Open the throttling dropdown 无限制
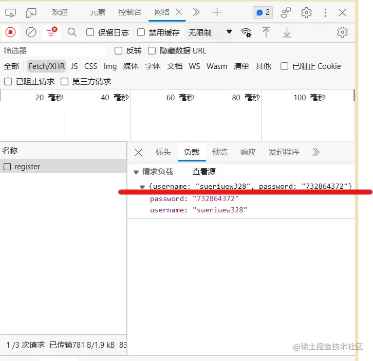Screen dimensions: 373x361 [x=209, y=32]
